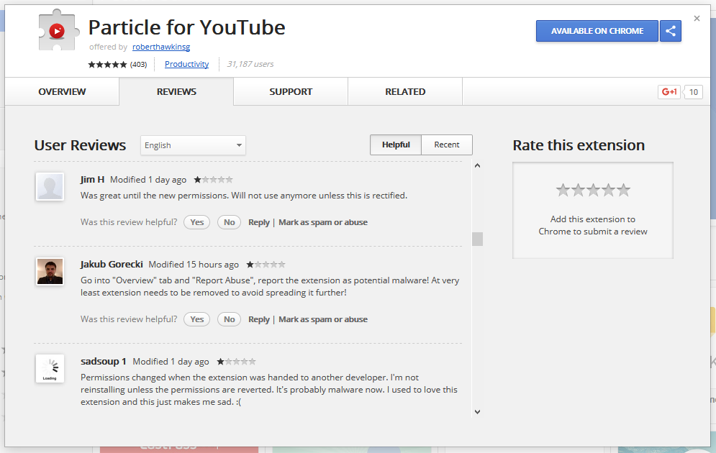The image size is (716, 453).
Task: Mark Jim H's review helpful with Yes
Action: (197, 222)
